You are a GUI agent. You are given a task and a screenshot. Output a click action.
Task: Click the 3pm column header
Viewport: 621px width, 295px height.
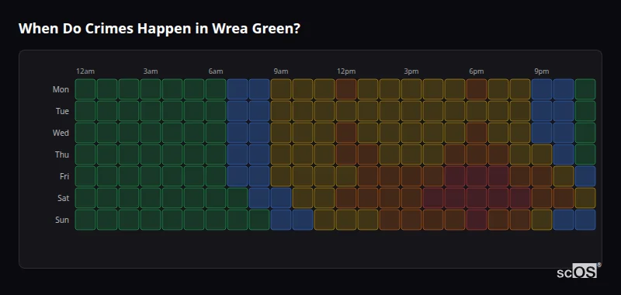click(411, 71)
